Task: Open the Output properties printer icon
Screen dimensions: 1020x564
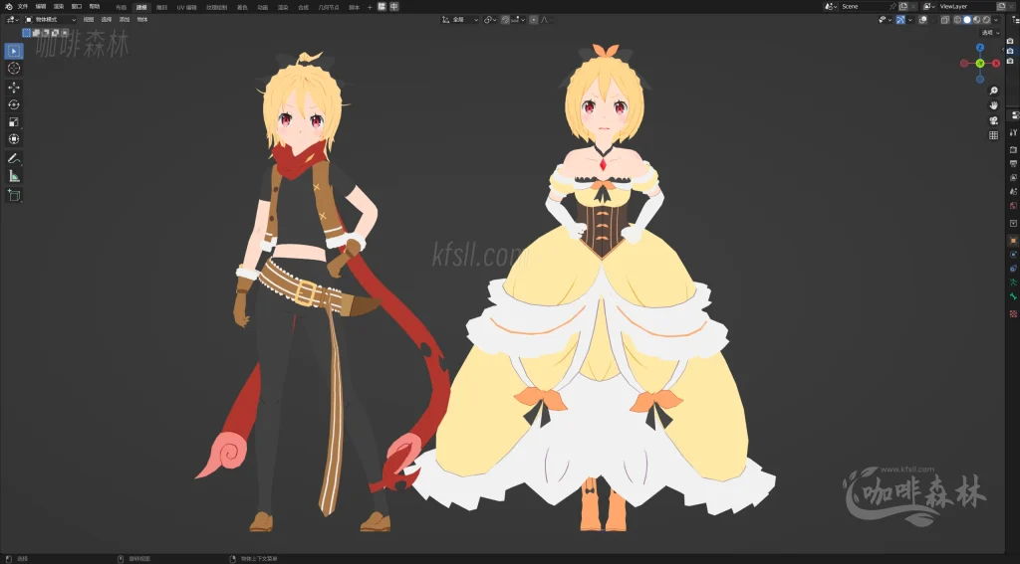Action: [1013, 164]
